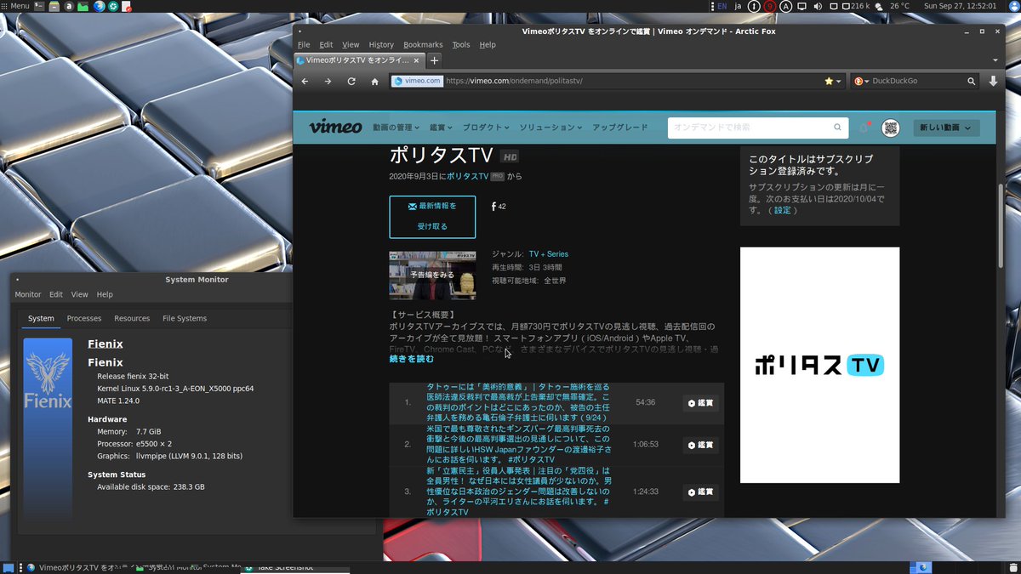Play the 予告編をみる trailer thumbnail
This screenshot has height=574, width=1021.
pyautogui.click(x=432, y=275)
